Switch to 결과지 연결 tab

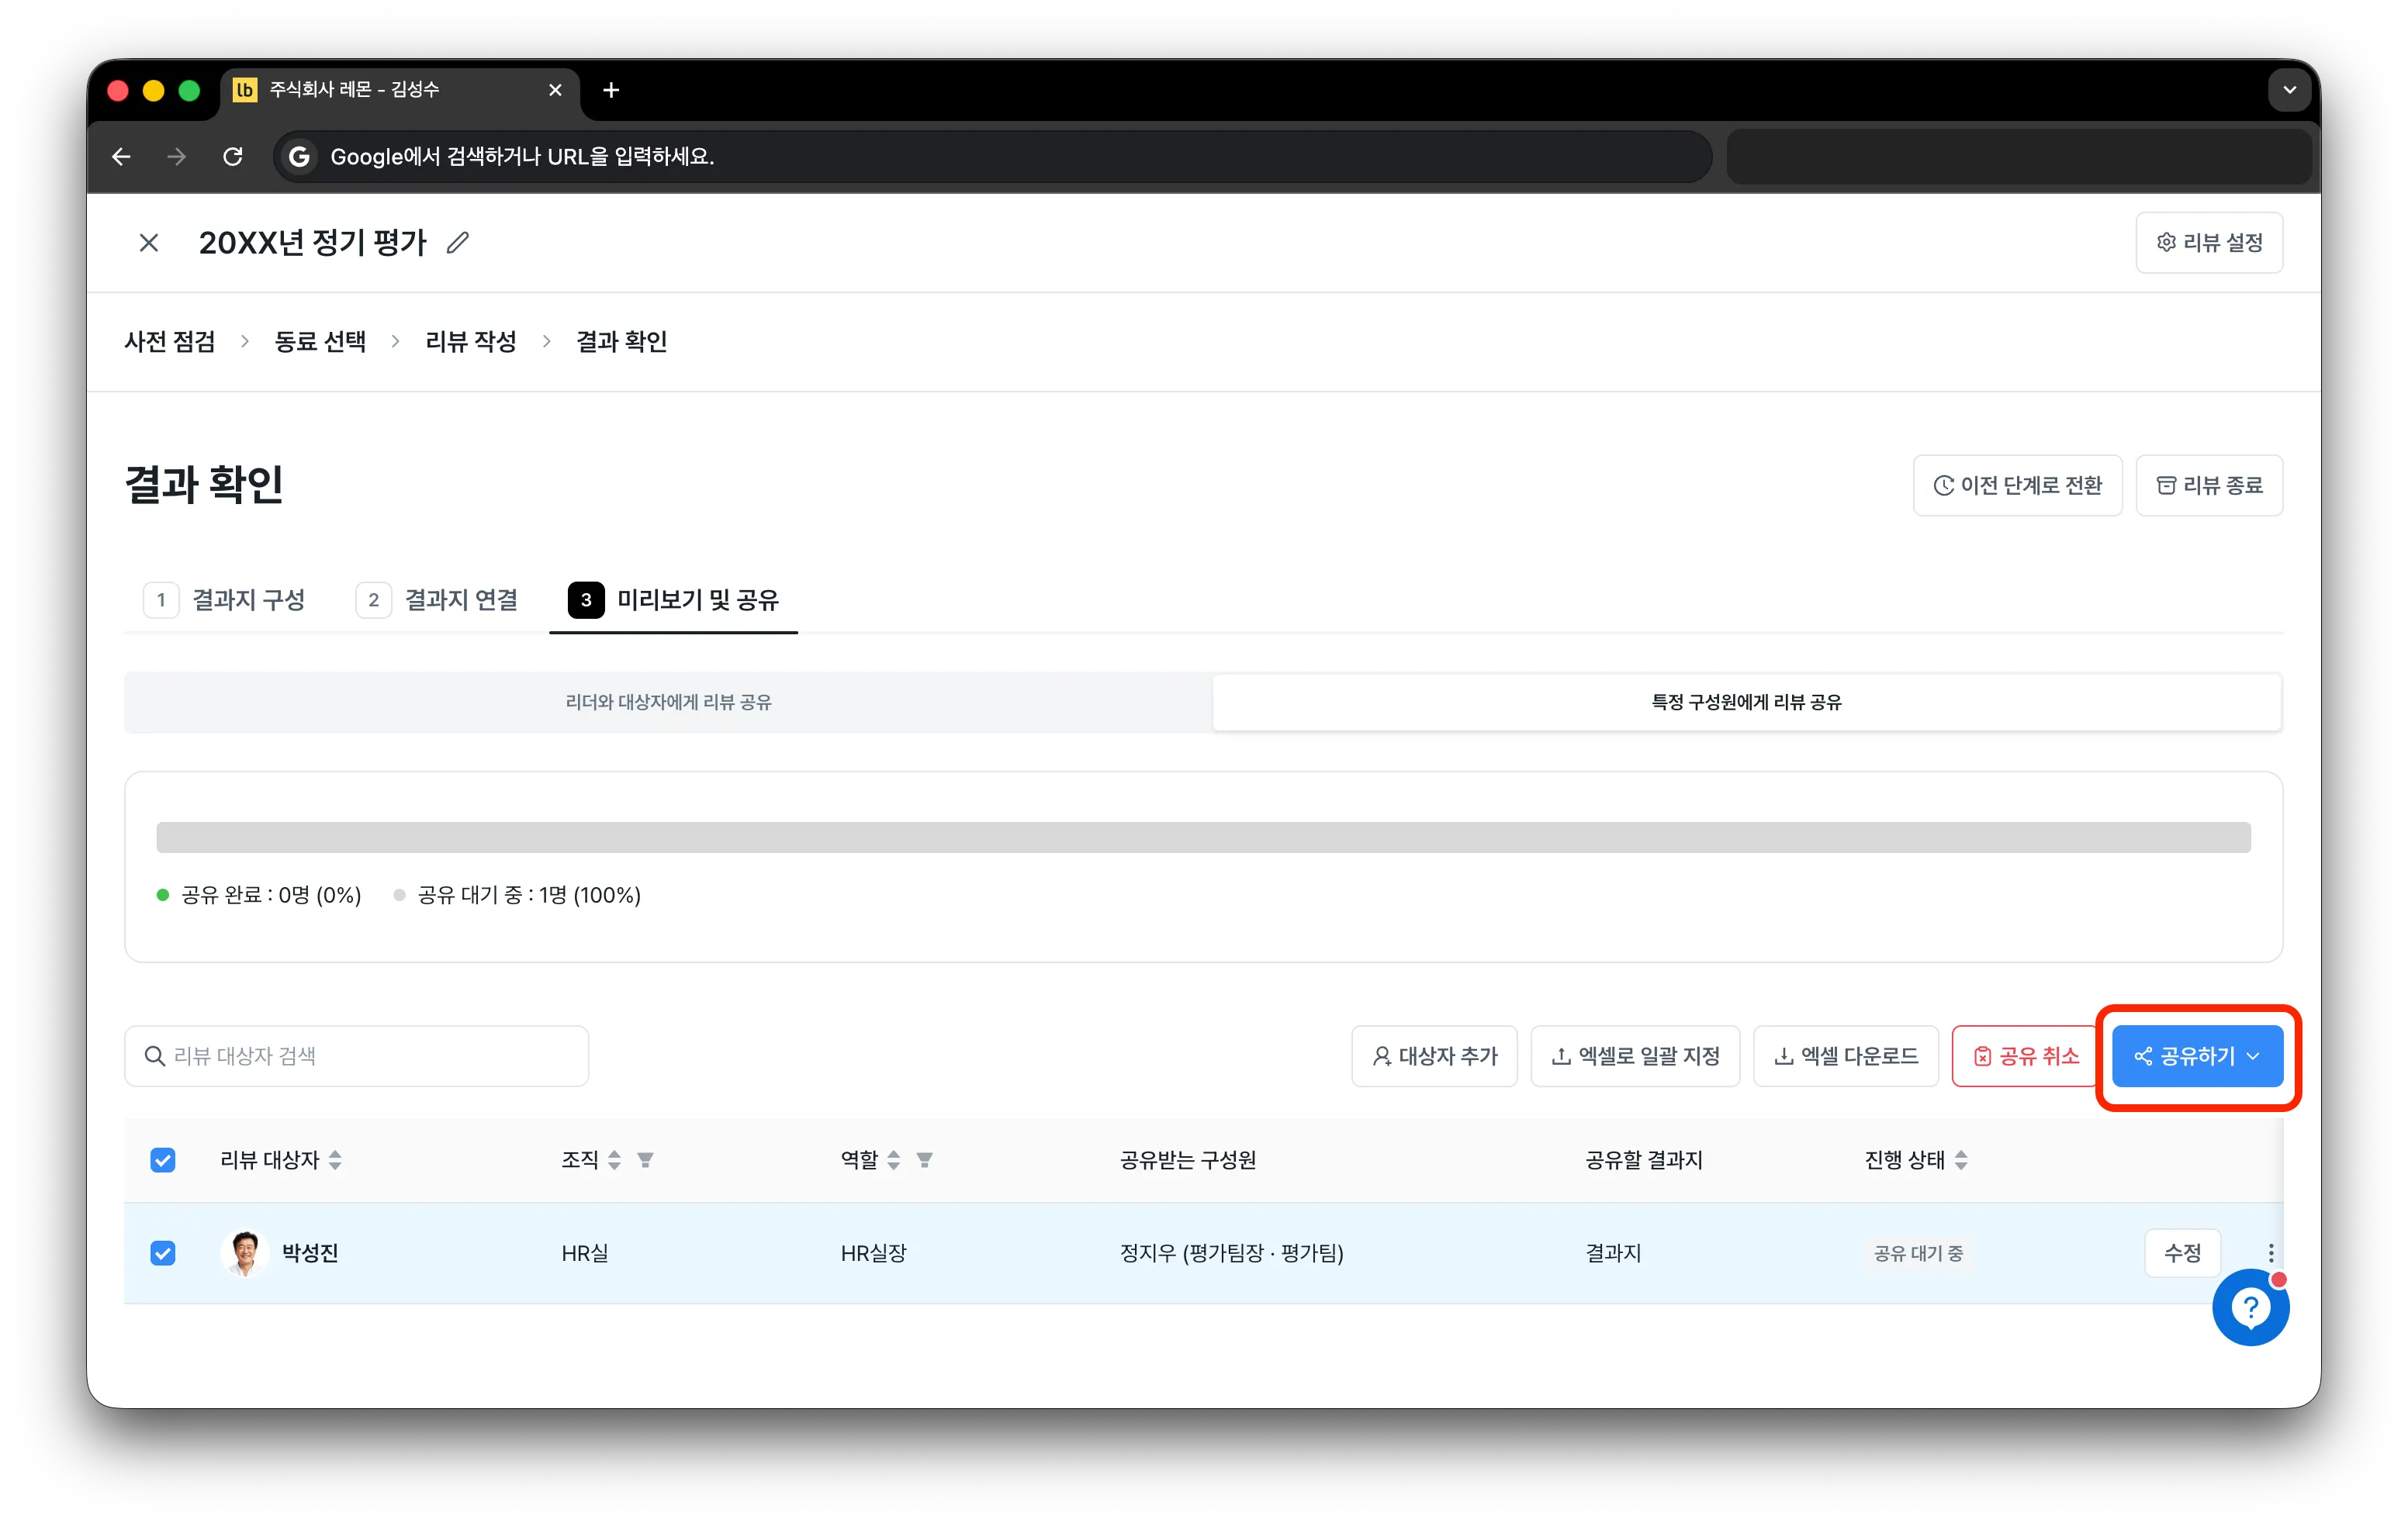pos(437,599)
